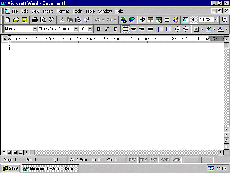Toggle OVR overtype mode in status bar
230x173 pixels.
165,160
